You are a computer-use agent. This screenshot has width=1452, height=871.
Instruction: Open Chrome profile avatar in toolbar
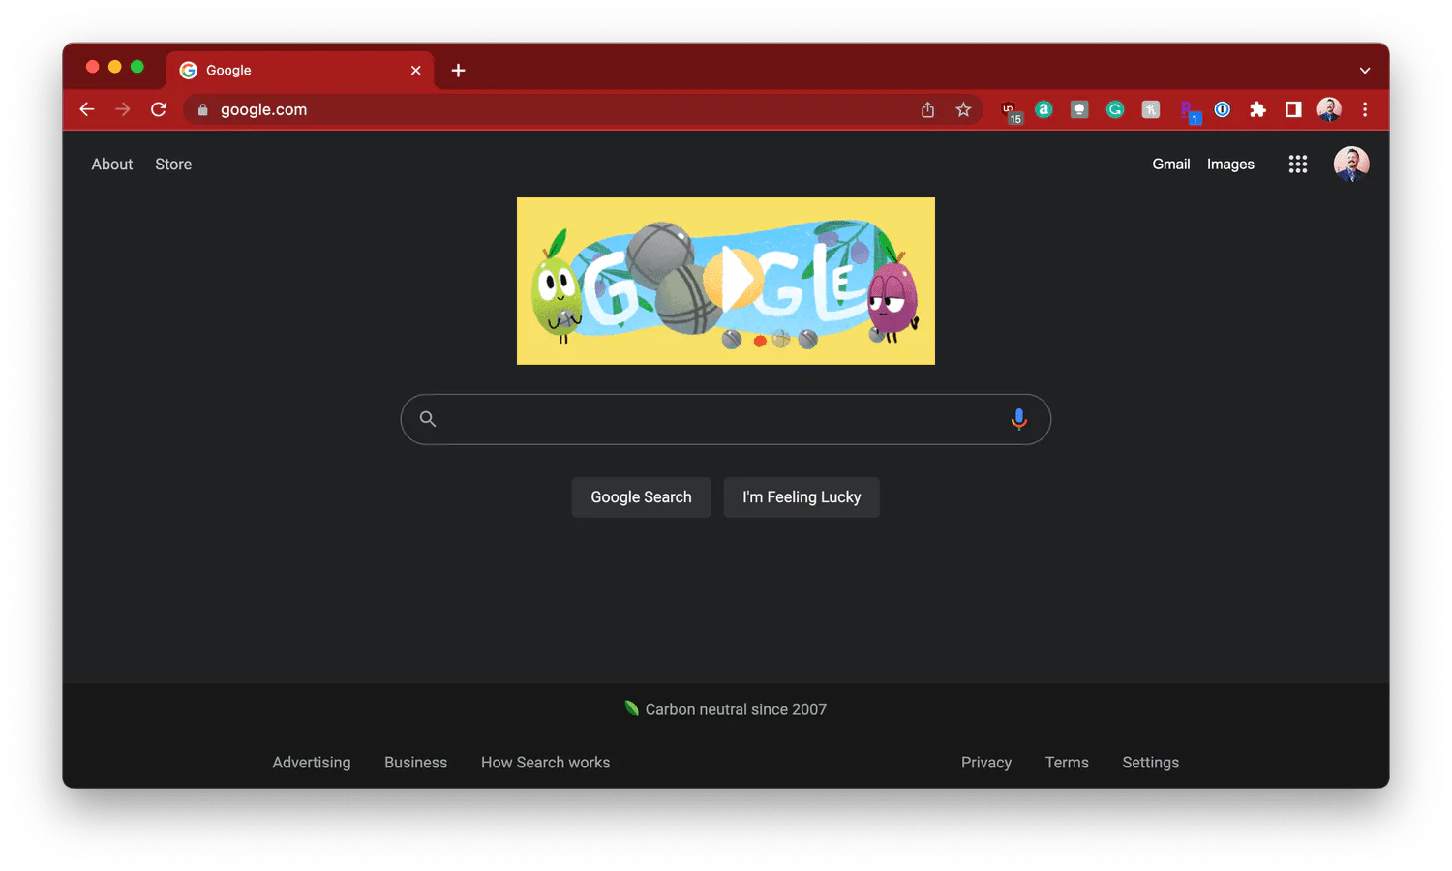tap(1329, 109)
